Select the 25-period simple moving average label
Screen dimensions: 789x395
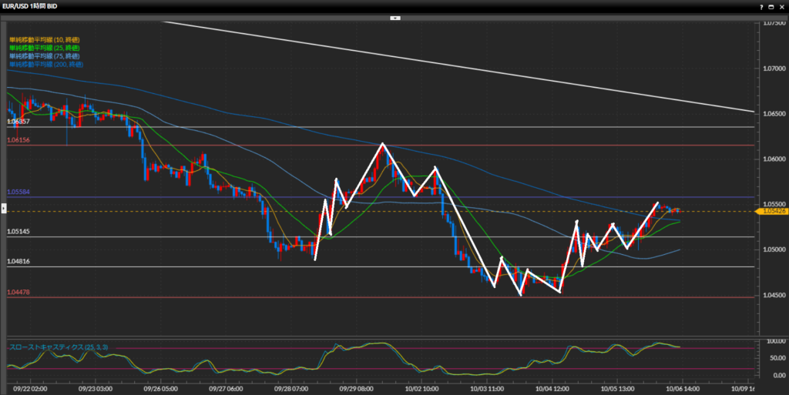(x=45, y=48)
